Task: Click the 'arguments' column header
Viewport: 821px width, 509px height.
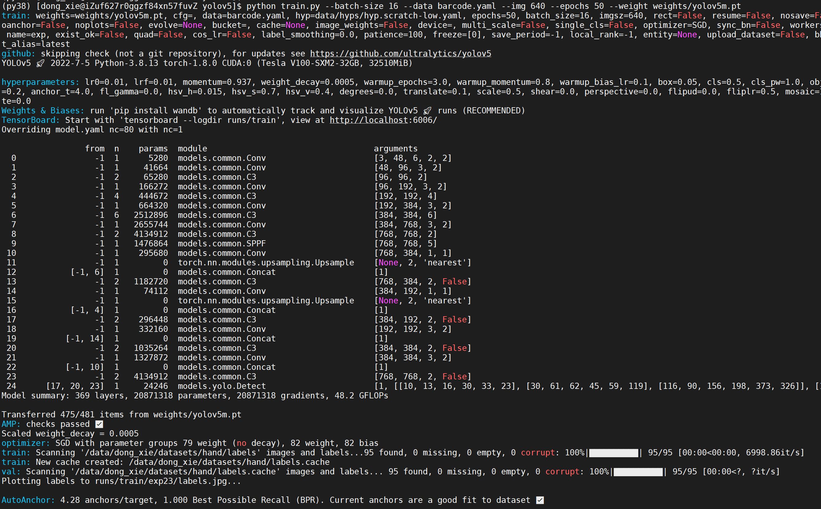Action: click(x=396, y=149)
